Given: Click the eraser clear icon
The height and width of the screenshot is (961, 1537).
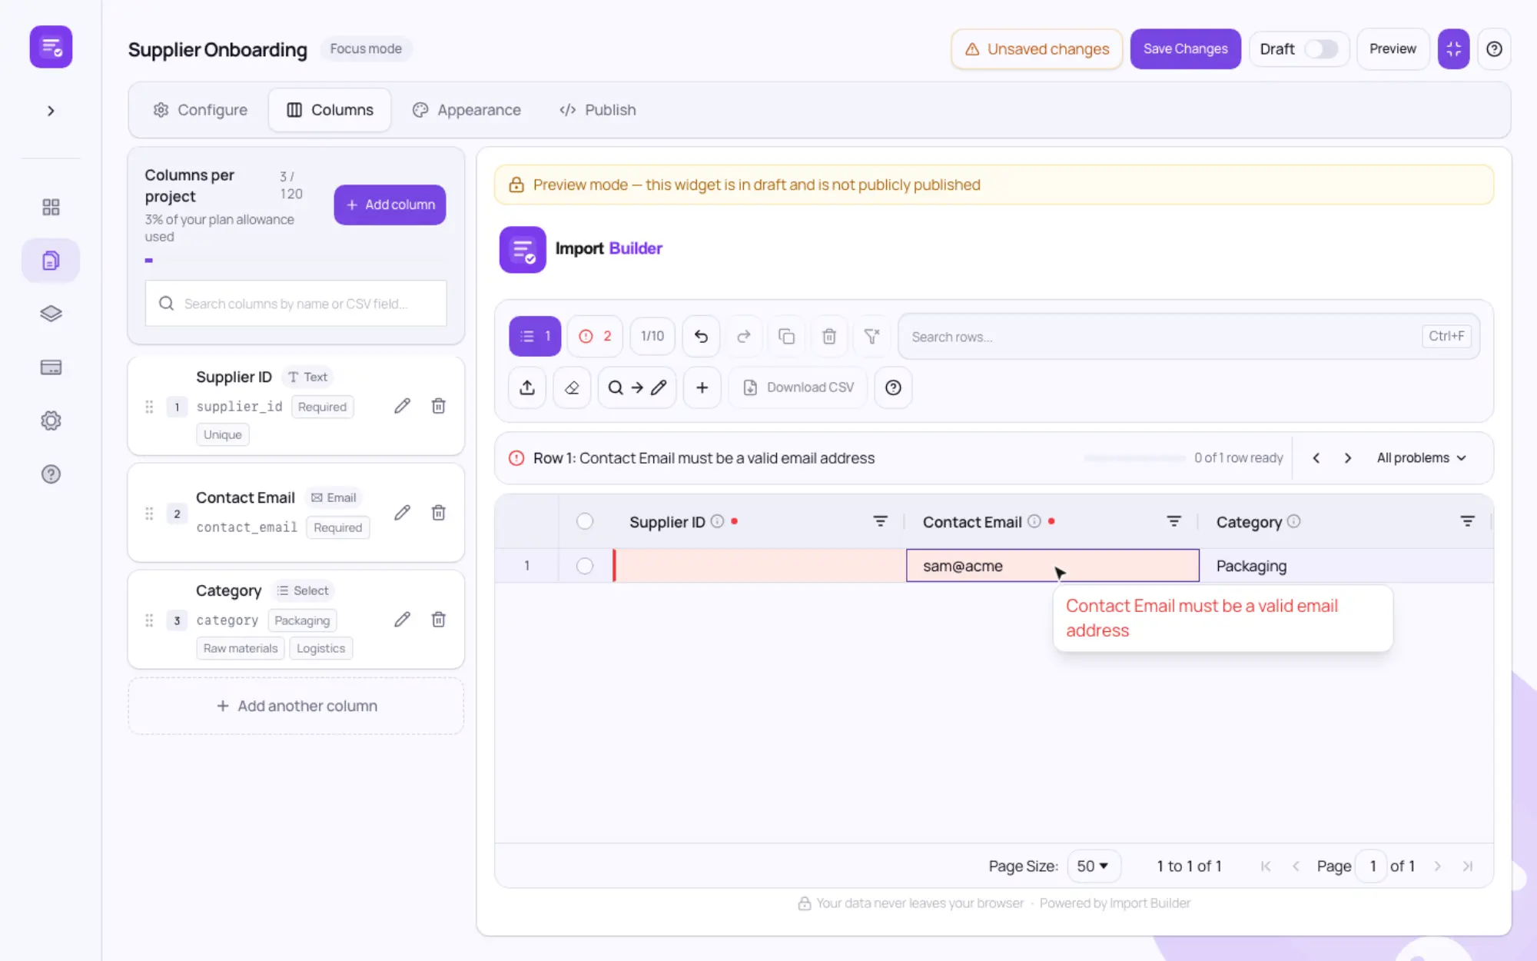Looking at the screenshot, I should point(572,387).
